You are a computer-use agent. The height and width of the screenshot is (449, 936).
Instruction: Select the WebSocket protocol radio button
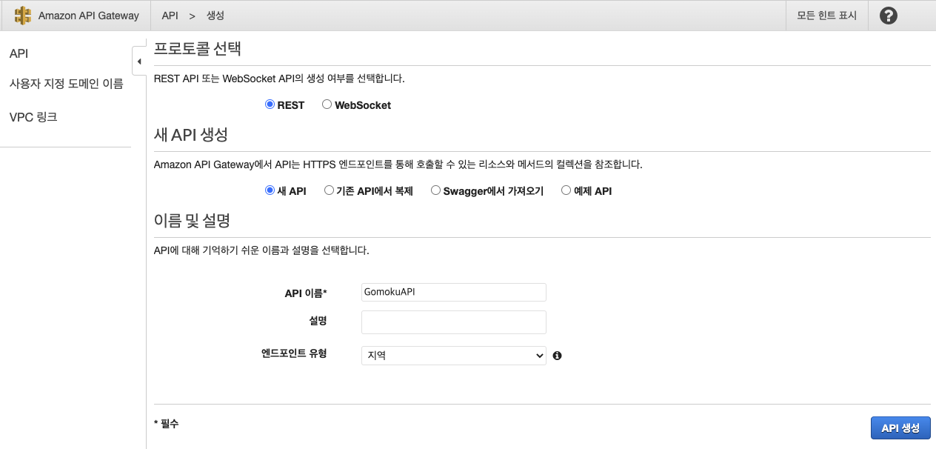[x=327, y=105]
